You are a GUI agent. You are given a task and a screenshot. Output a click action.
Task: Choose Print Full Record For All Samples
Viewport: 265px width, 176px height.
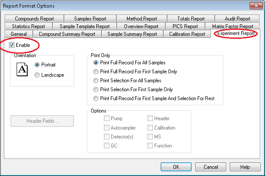tap(96, 63)
